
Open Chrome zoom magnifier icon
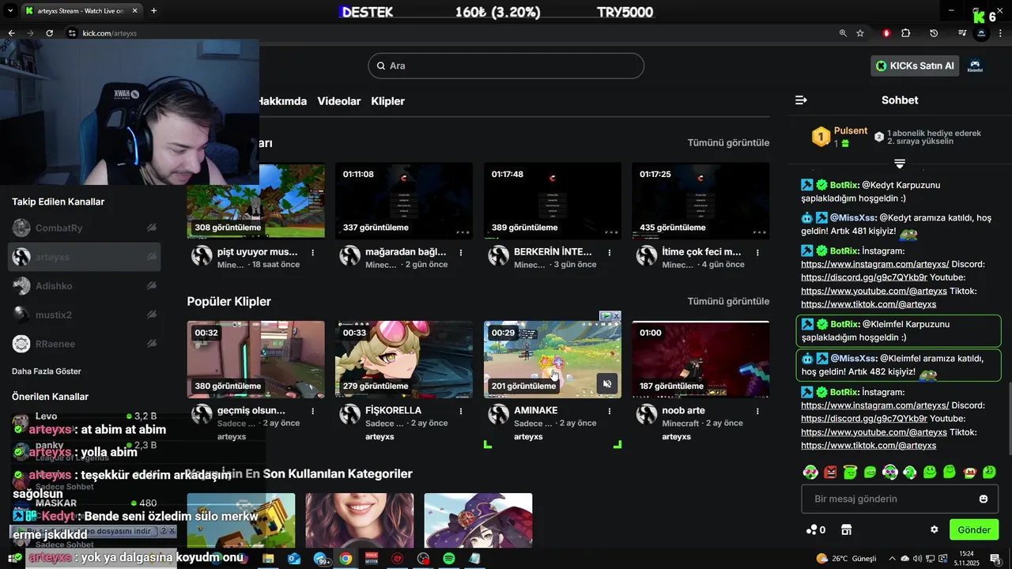pyautogui.click(x=843, y=33)
